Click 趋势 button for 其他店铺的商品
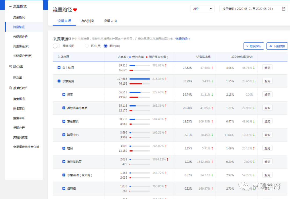The height and width of the screenshot is (199, 290). click(267, 108)
